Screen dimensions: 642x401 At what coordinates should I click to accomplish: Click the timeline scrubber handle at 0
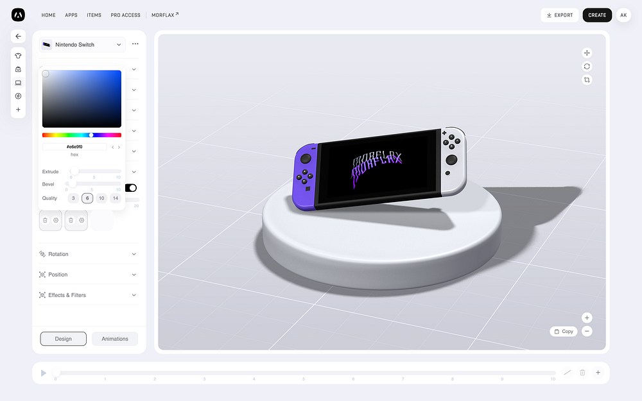(x=56, y=372)
